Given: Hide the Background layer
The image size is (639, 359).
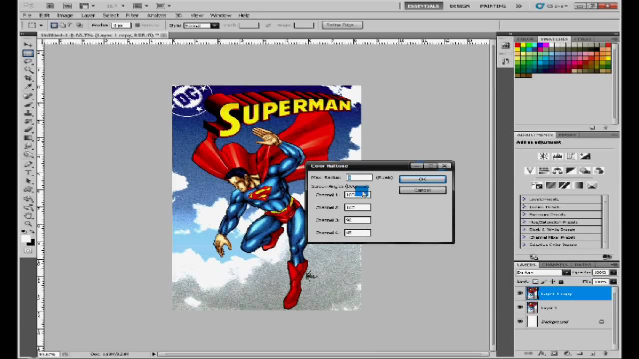Looking at the screenshot, I should click(x=520, y=321).
